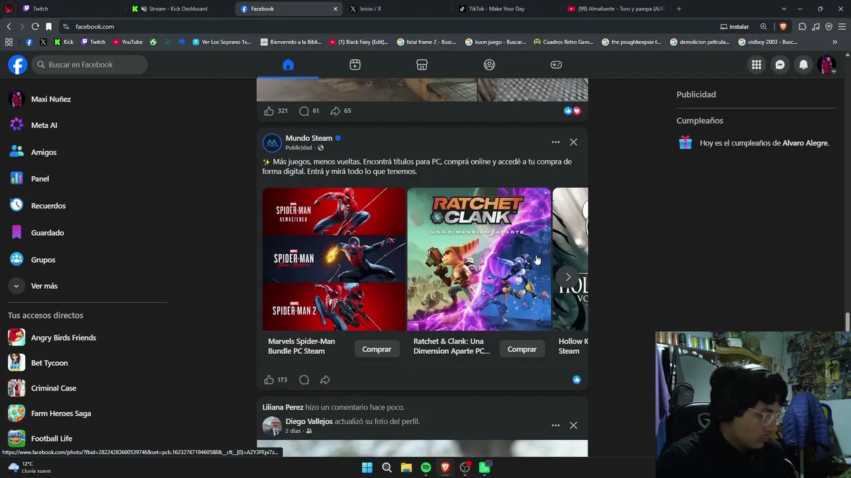
Task: Click Comprar for Ratchet & Clank
Action: point(522,349)
